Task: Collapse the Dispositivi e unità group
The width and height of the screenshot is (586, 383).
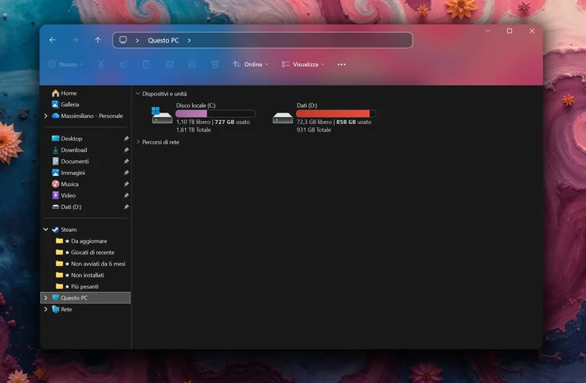Action: pos(138,93)
